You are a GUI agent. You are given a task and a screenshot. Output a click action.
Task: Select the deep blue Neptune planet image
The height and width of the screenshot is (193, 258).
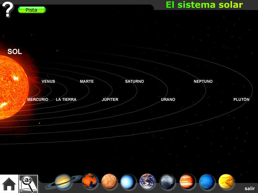(x=207, y=182)
